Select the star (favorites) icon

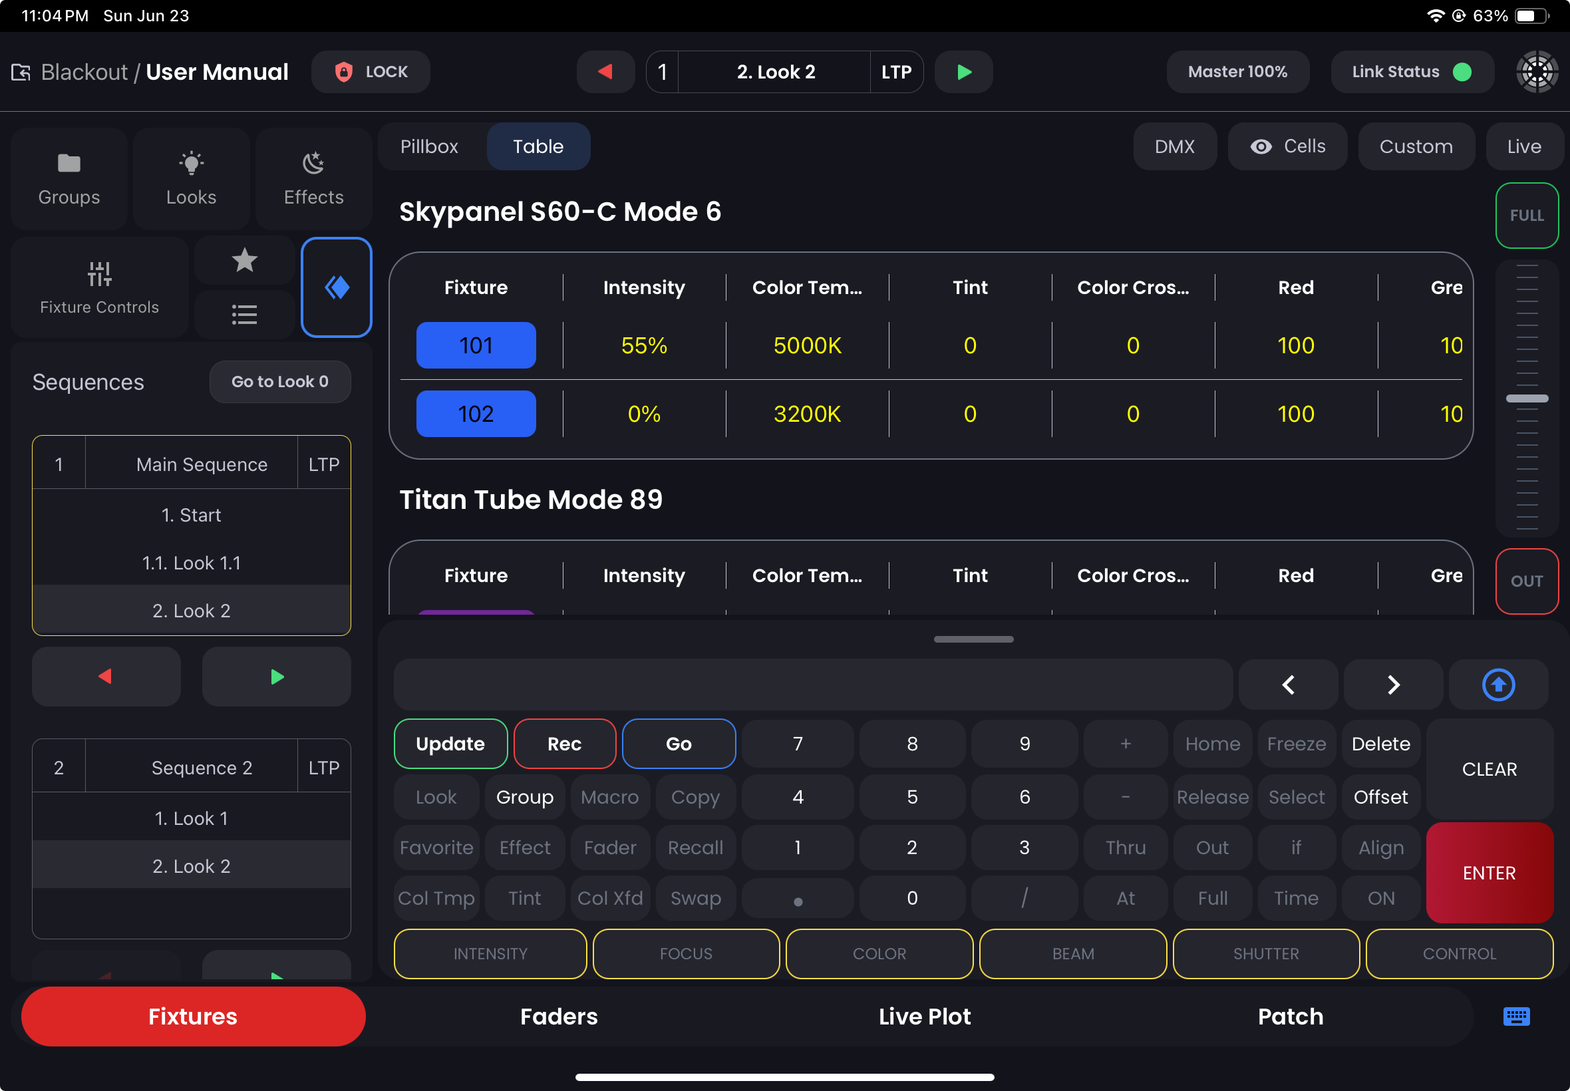[x=244, y=261]
